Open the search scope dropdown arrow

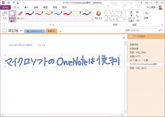163,31
